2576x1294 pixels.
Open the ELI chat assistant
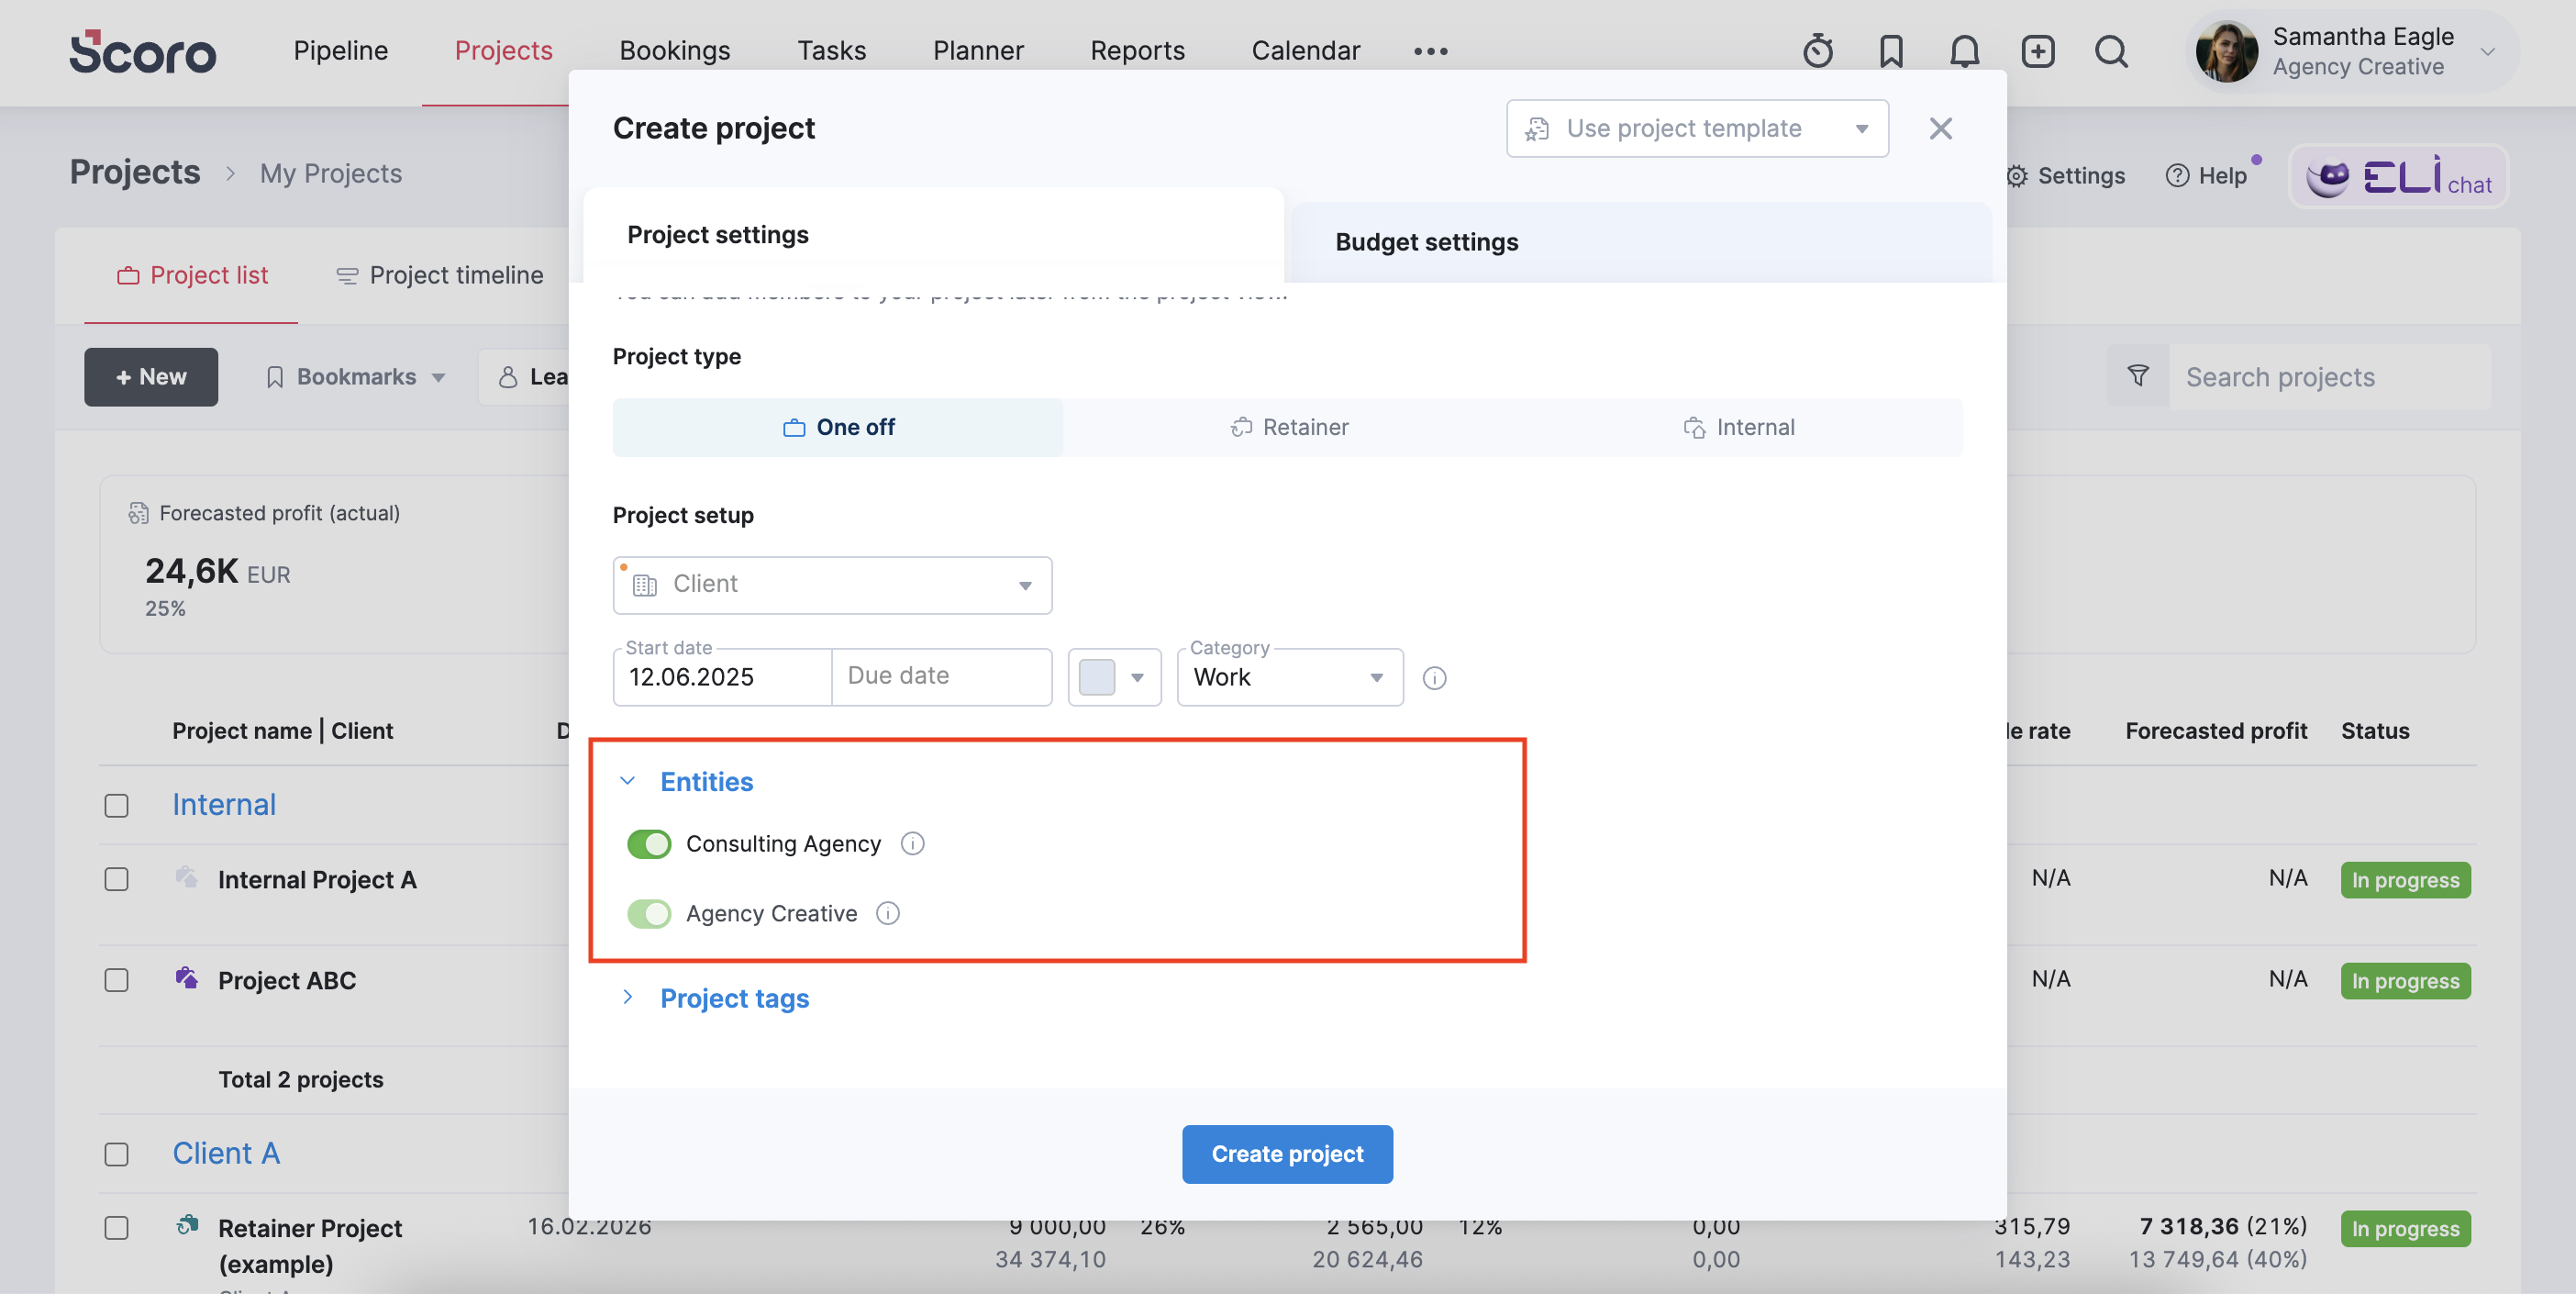tap(2398, 176)
